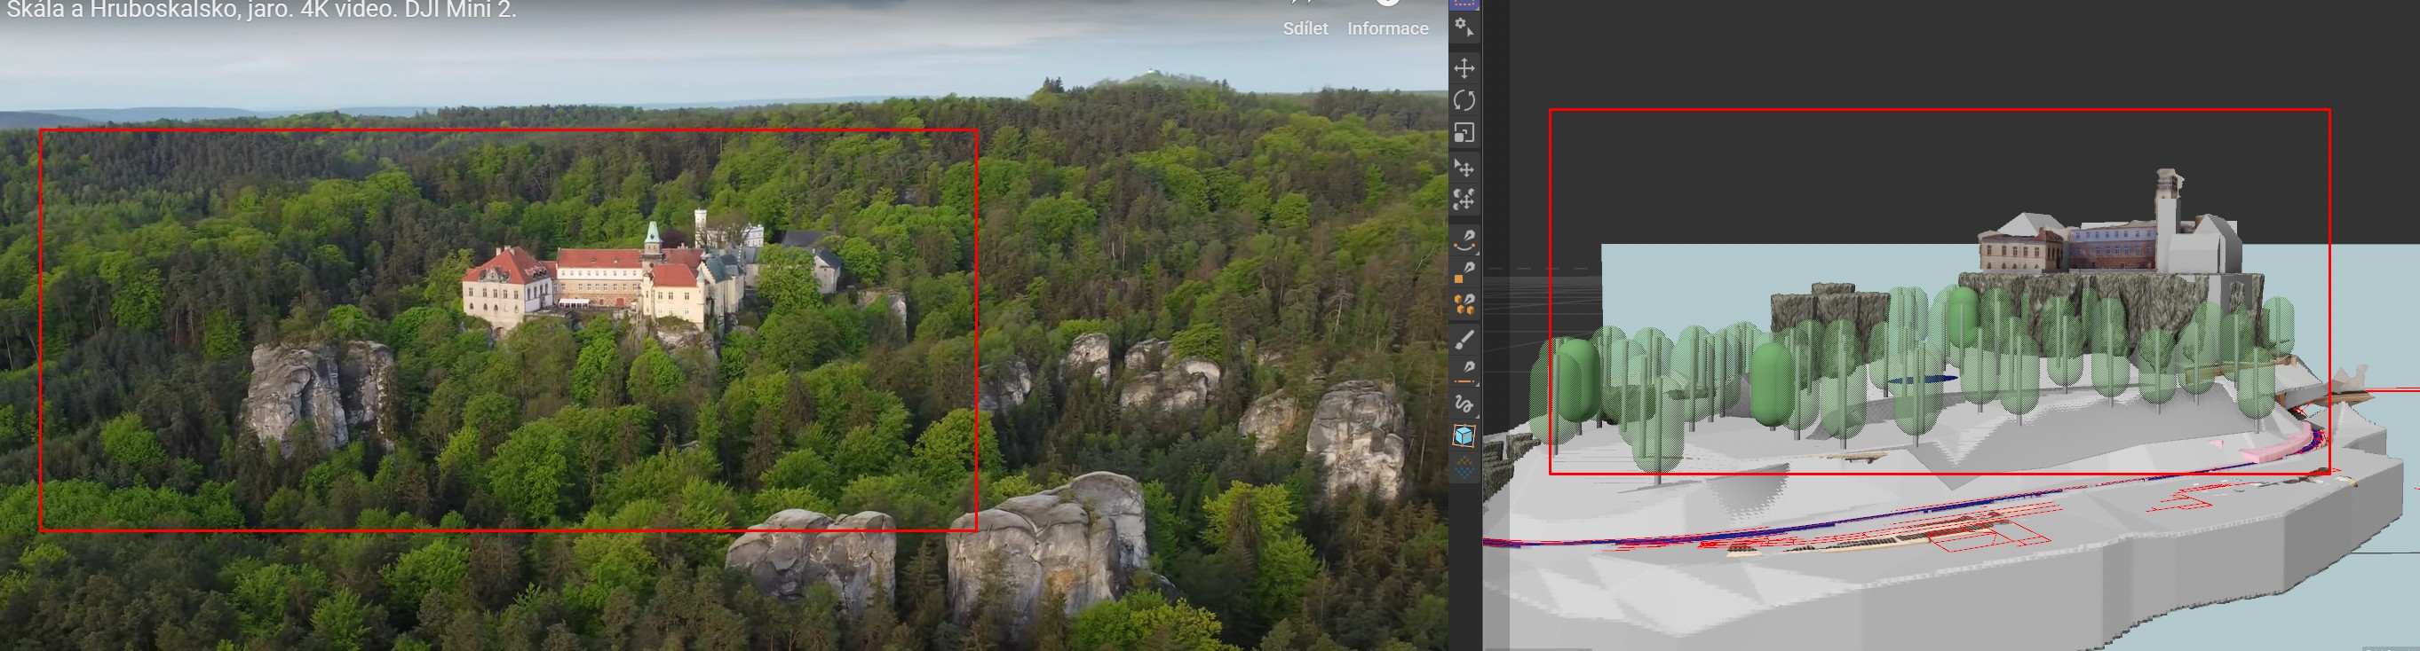Activate the Scale tool
This screenshot has height=651, width=2420.
coord(1464,133)
